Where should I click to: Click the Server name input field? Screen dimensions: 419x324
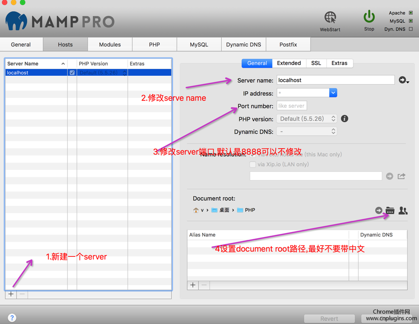(336, 80)
